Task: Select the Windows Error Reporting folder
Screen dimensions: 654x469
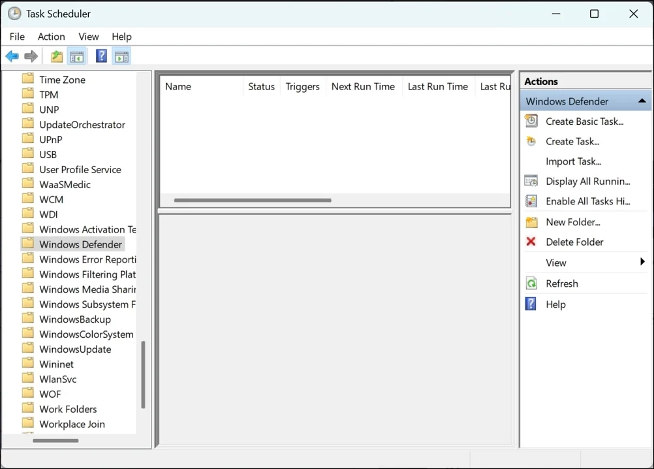Action: (87, 259)
